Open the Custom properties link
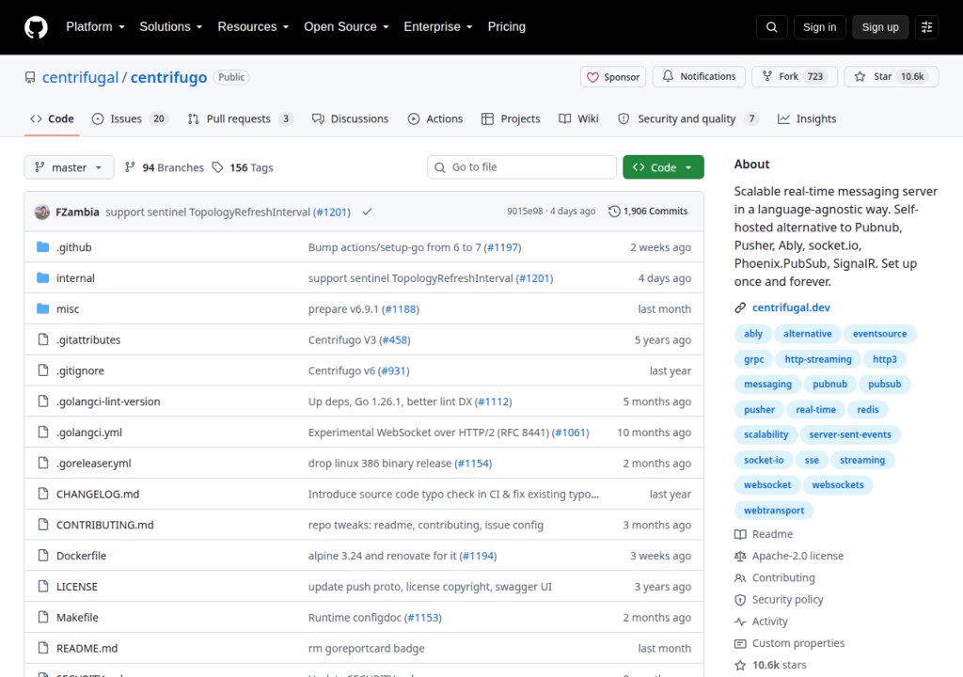Viewport: 963px width, 677px height. pyautogui.click(x=797, y=643)
